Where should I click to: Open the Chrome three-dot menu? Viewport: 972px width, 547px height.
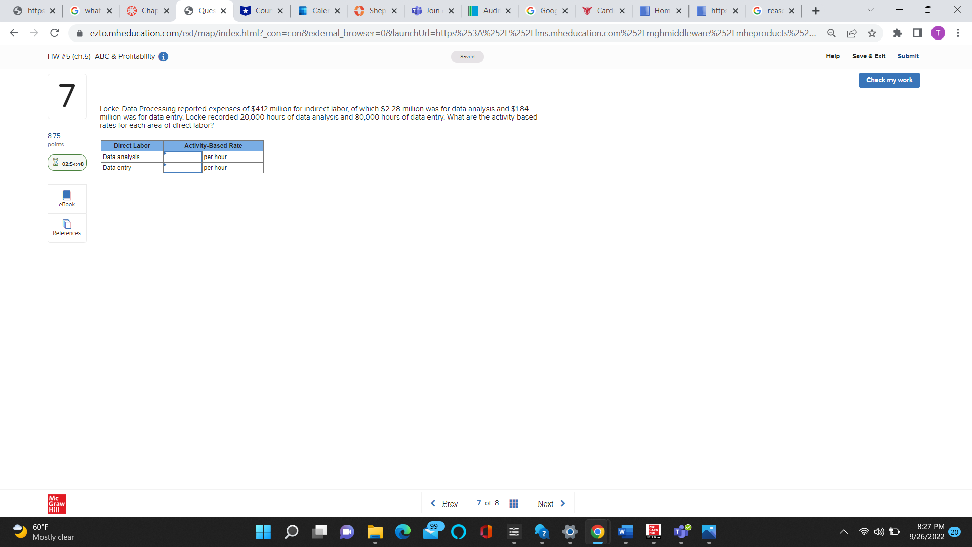[958, 33]
